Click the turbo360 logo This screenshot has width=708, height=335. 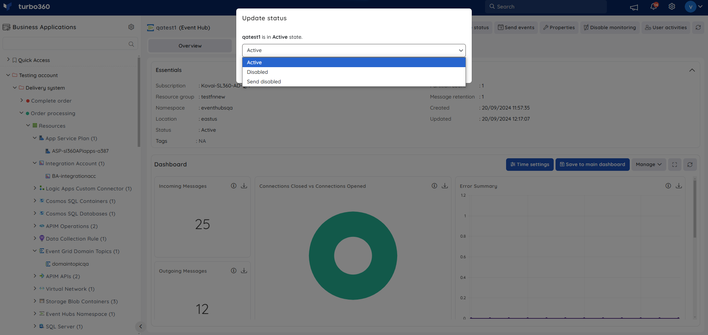[27, 7]
